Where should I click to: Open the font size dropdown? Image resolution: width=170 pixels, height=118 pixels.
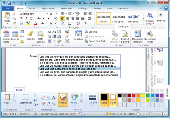(x=57, y=14)
